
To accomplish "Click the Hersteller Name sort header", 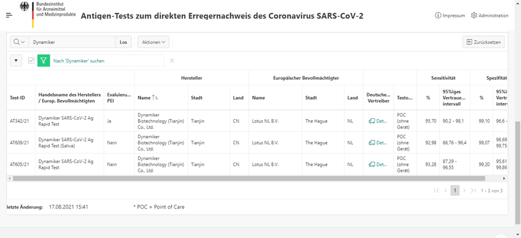I will [x=161, y=98].
